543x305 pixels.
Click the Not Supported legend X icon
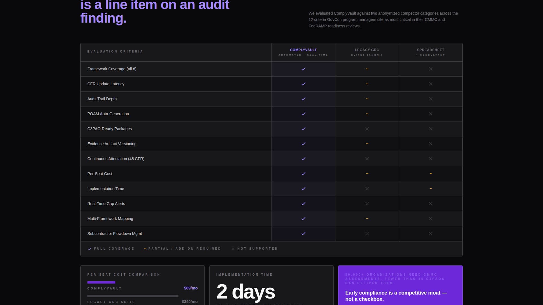point(233,249)
